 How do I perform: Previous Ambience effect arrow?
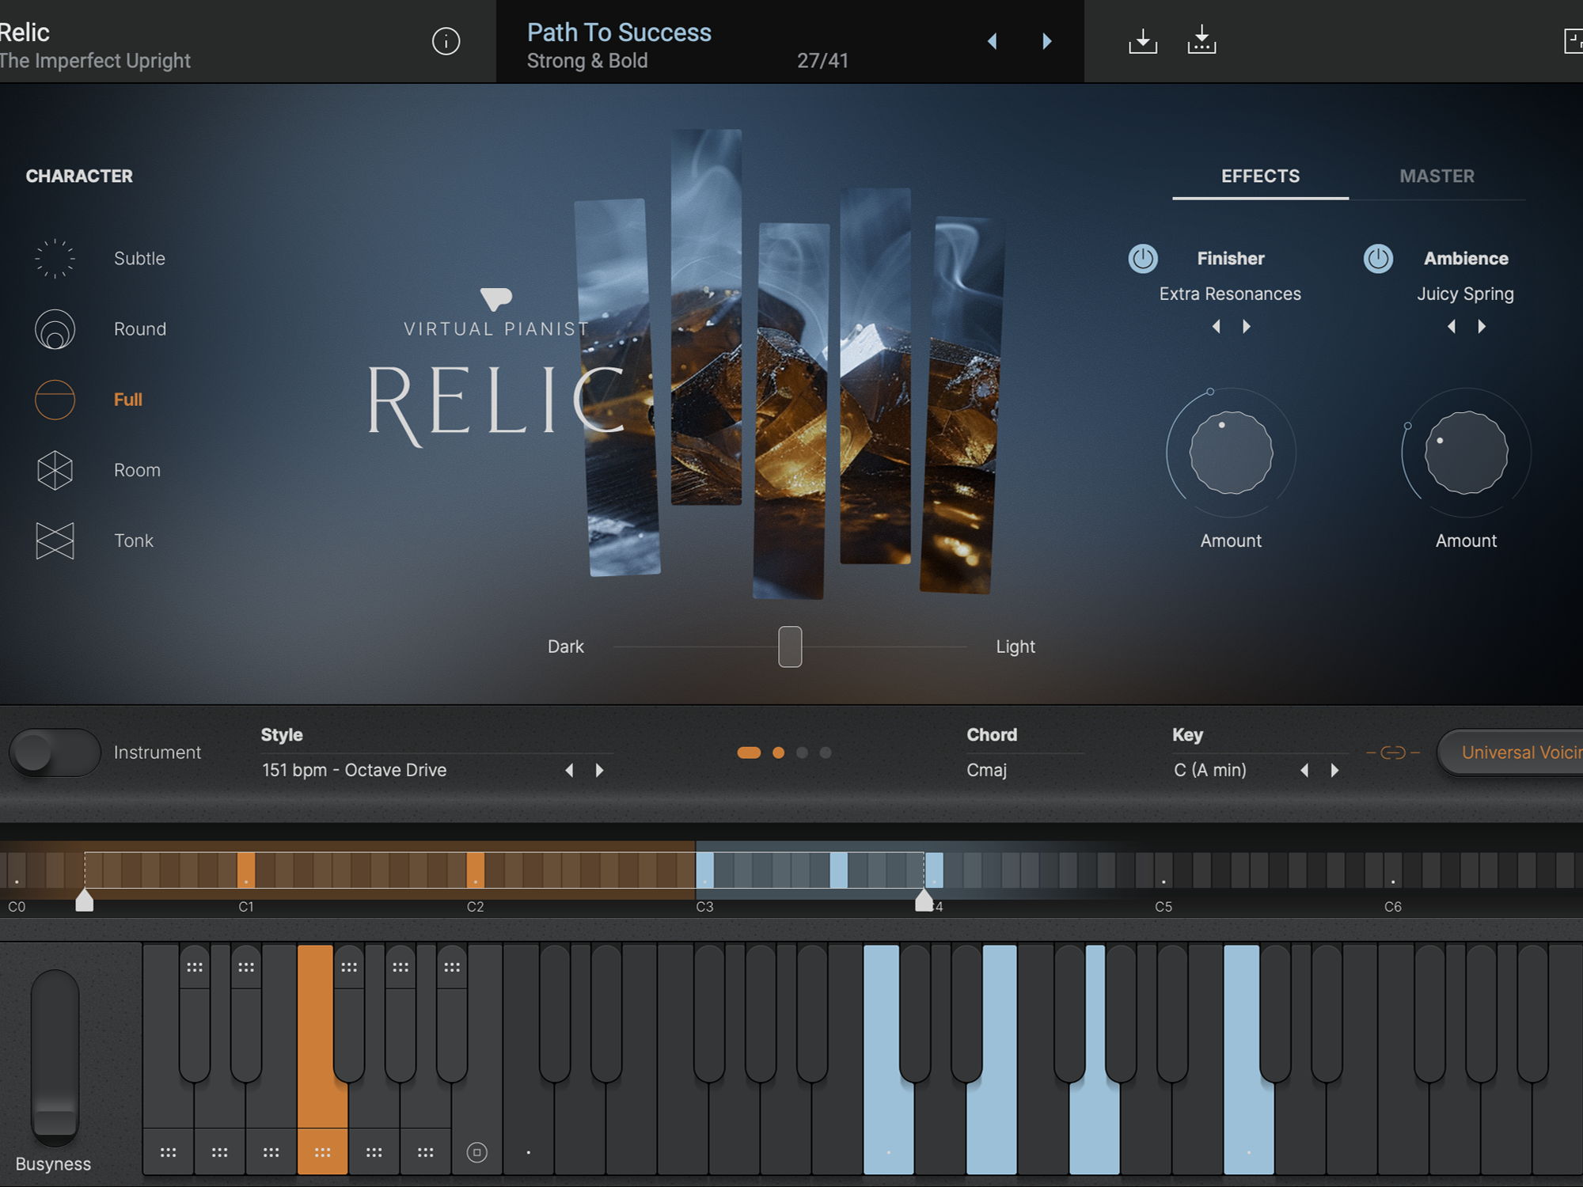coord(1452,326)
